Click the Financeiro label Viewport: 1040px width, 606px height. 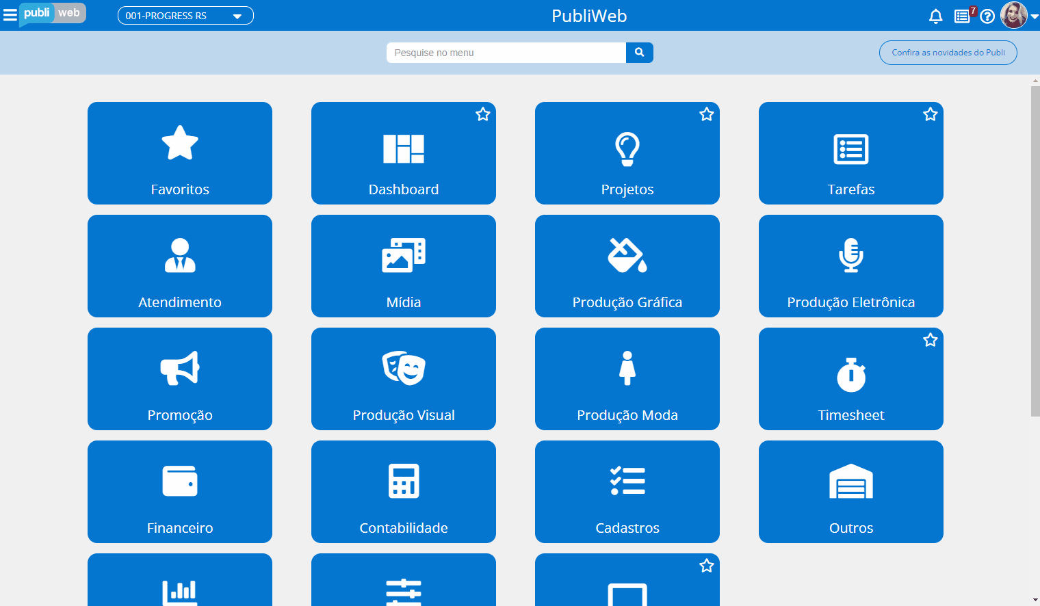pos(180,528)
